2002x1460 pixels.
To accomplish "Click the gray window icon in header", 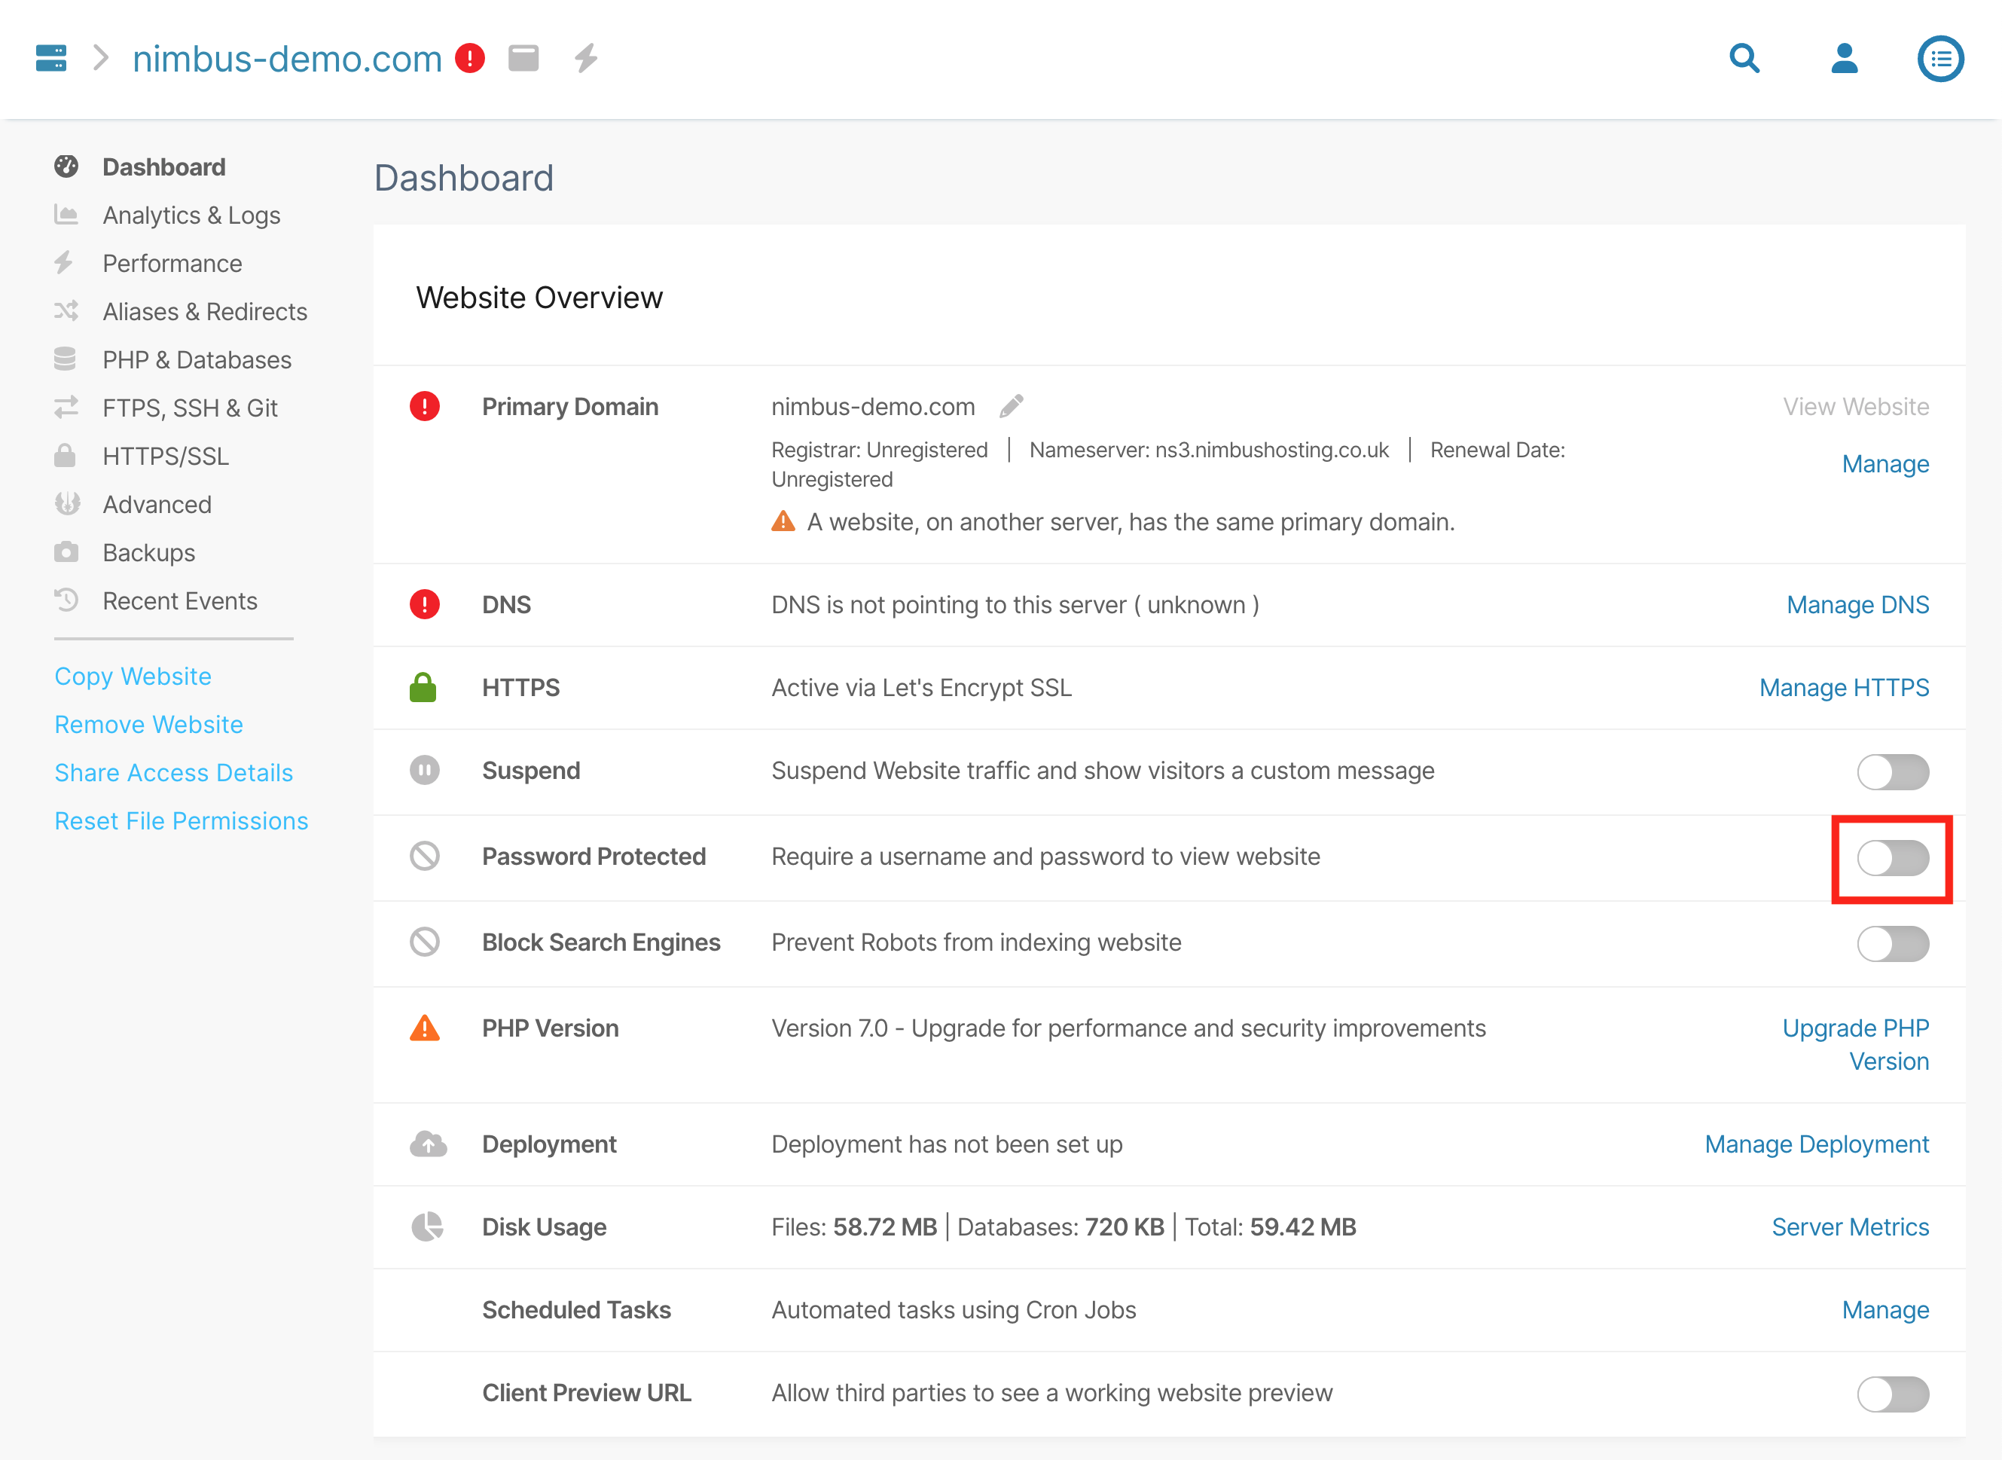I will point(524,58).
